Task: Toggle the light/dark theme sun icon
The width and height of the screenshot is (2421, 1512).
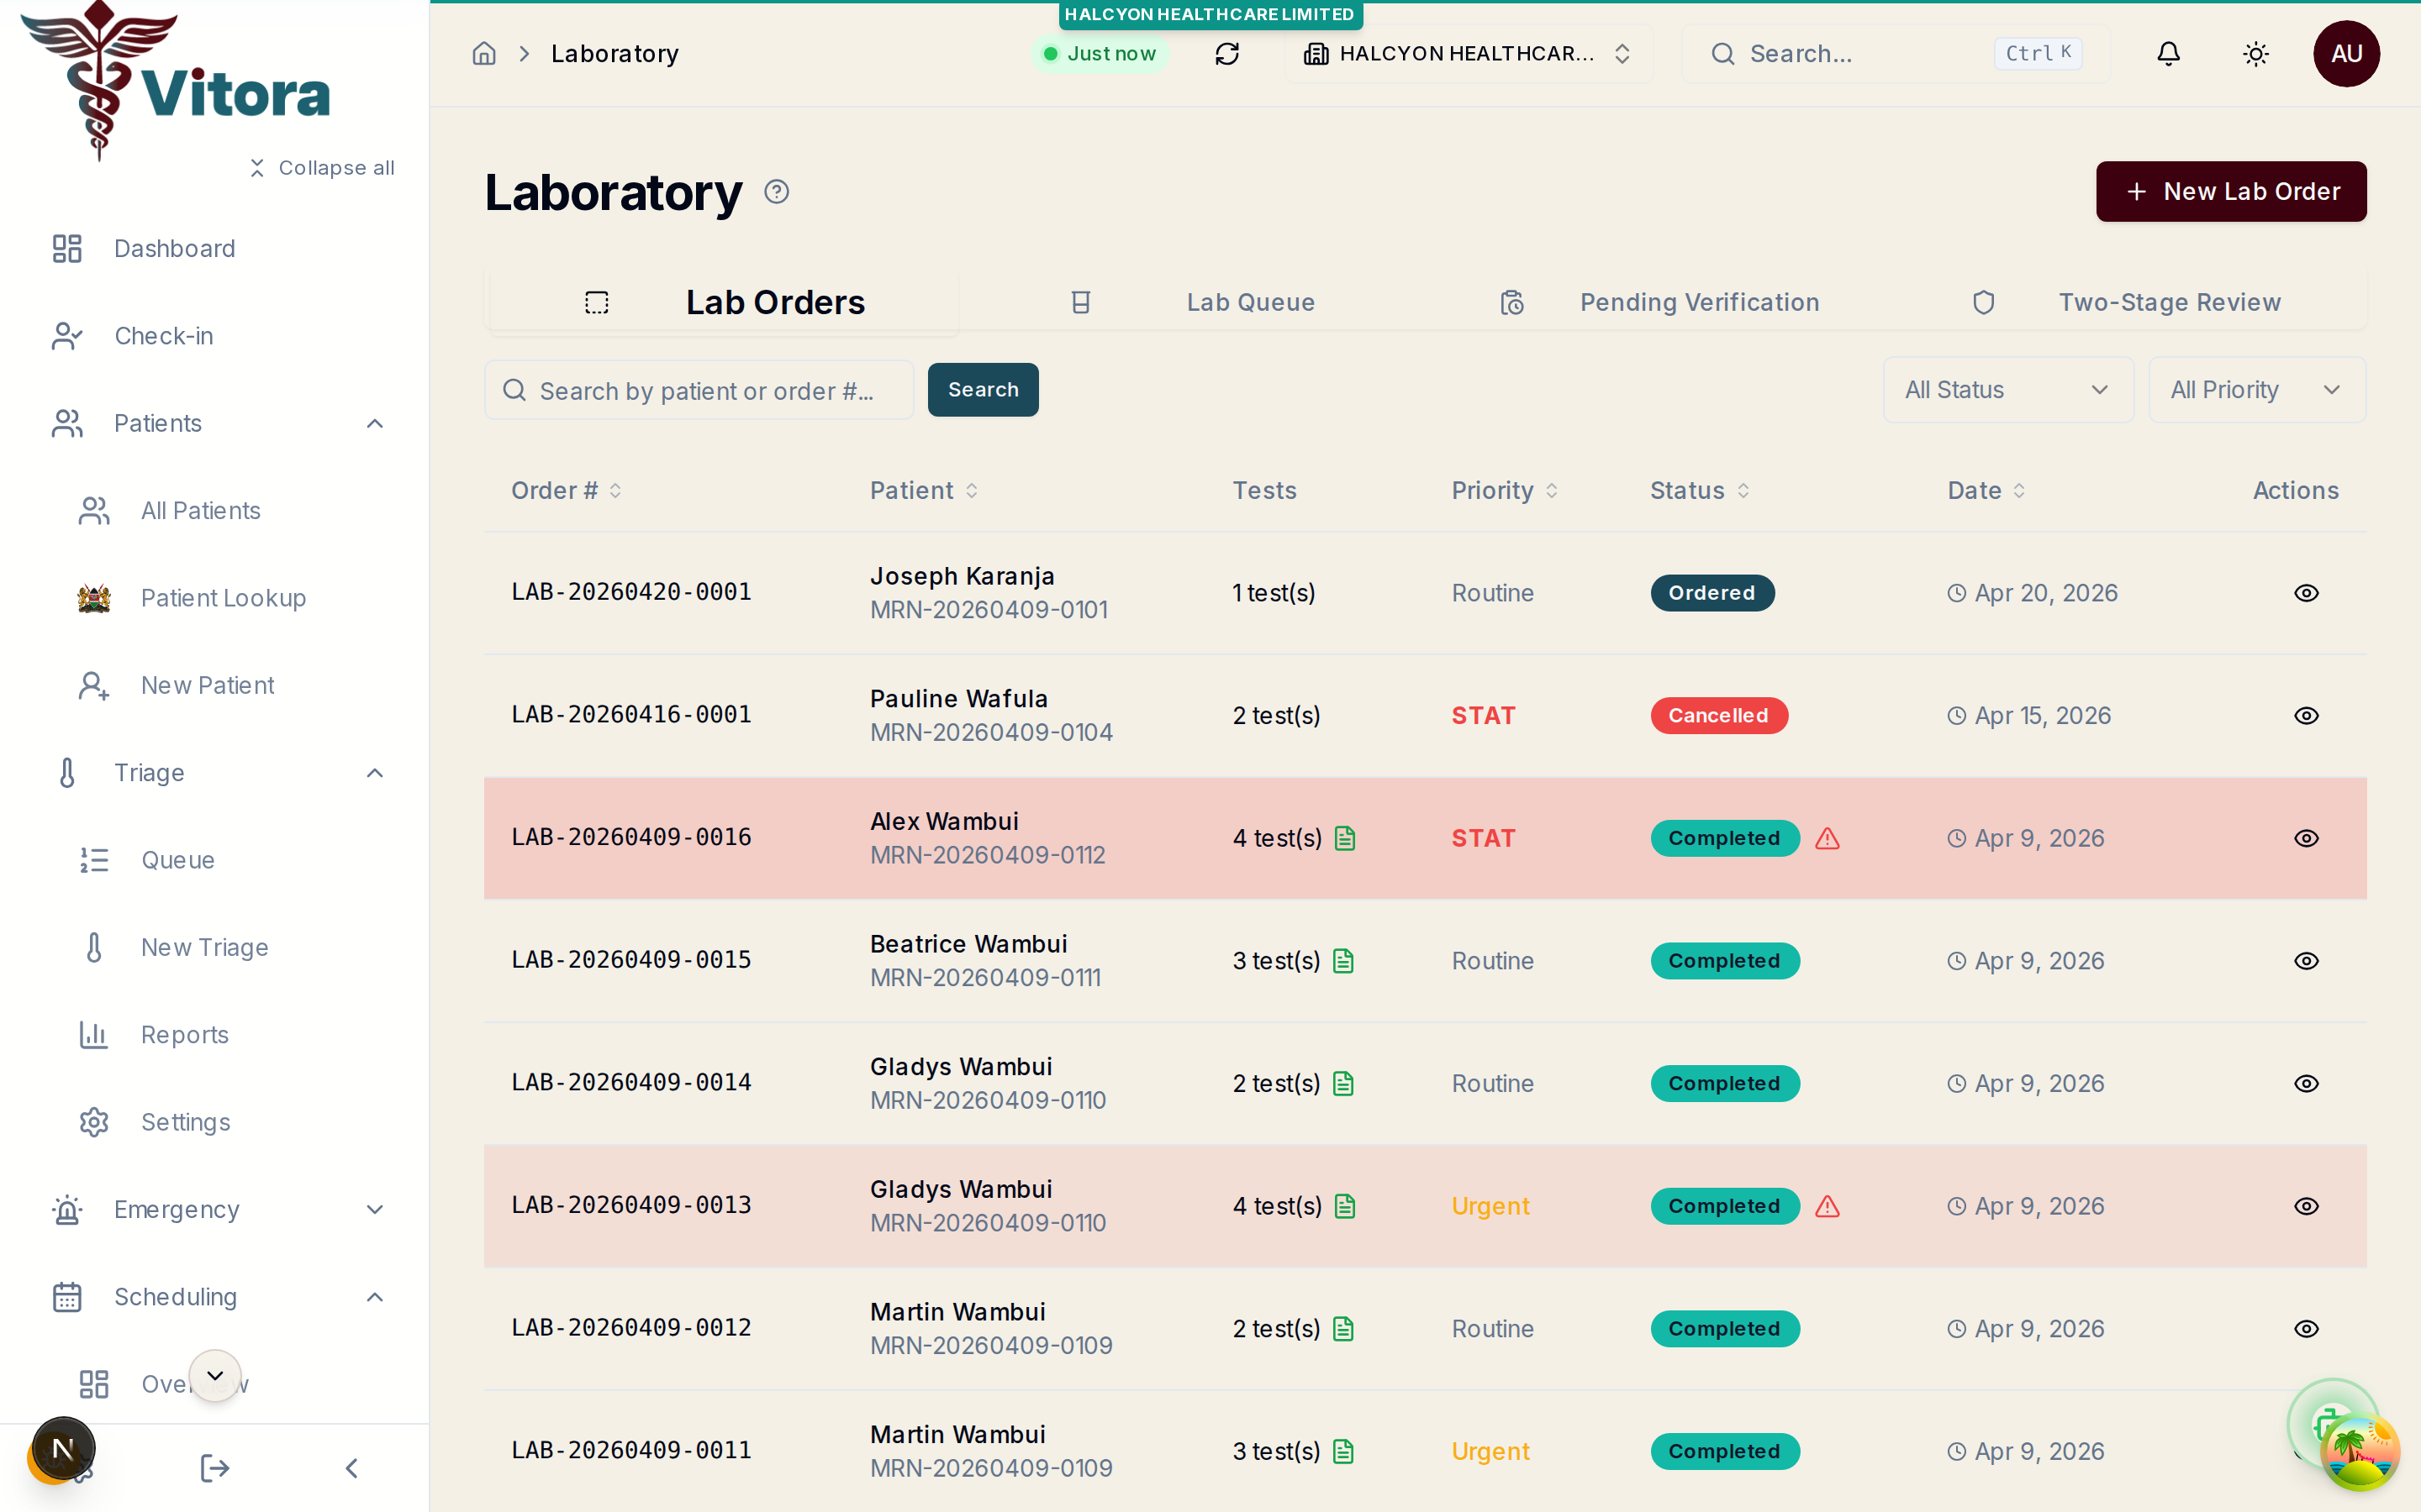Action: (2255, 54)
